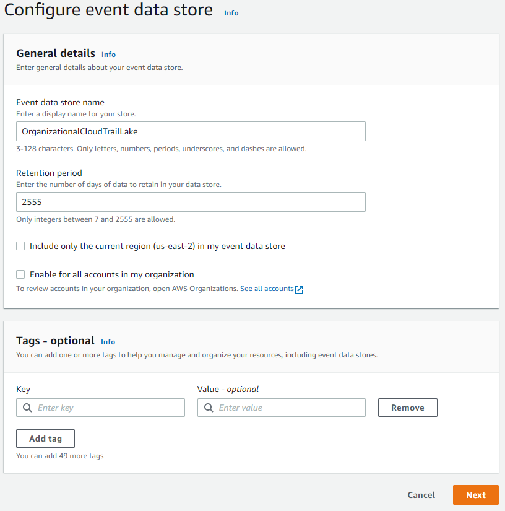Click external link icon after See all accounts
The image size is (505, 511).
click(299, 289)
